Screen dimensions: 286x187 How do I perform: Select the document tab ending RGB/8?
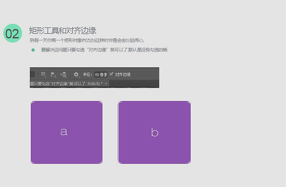[69, 84]
